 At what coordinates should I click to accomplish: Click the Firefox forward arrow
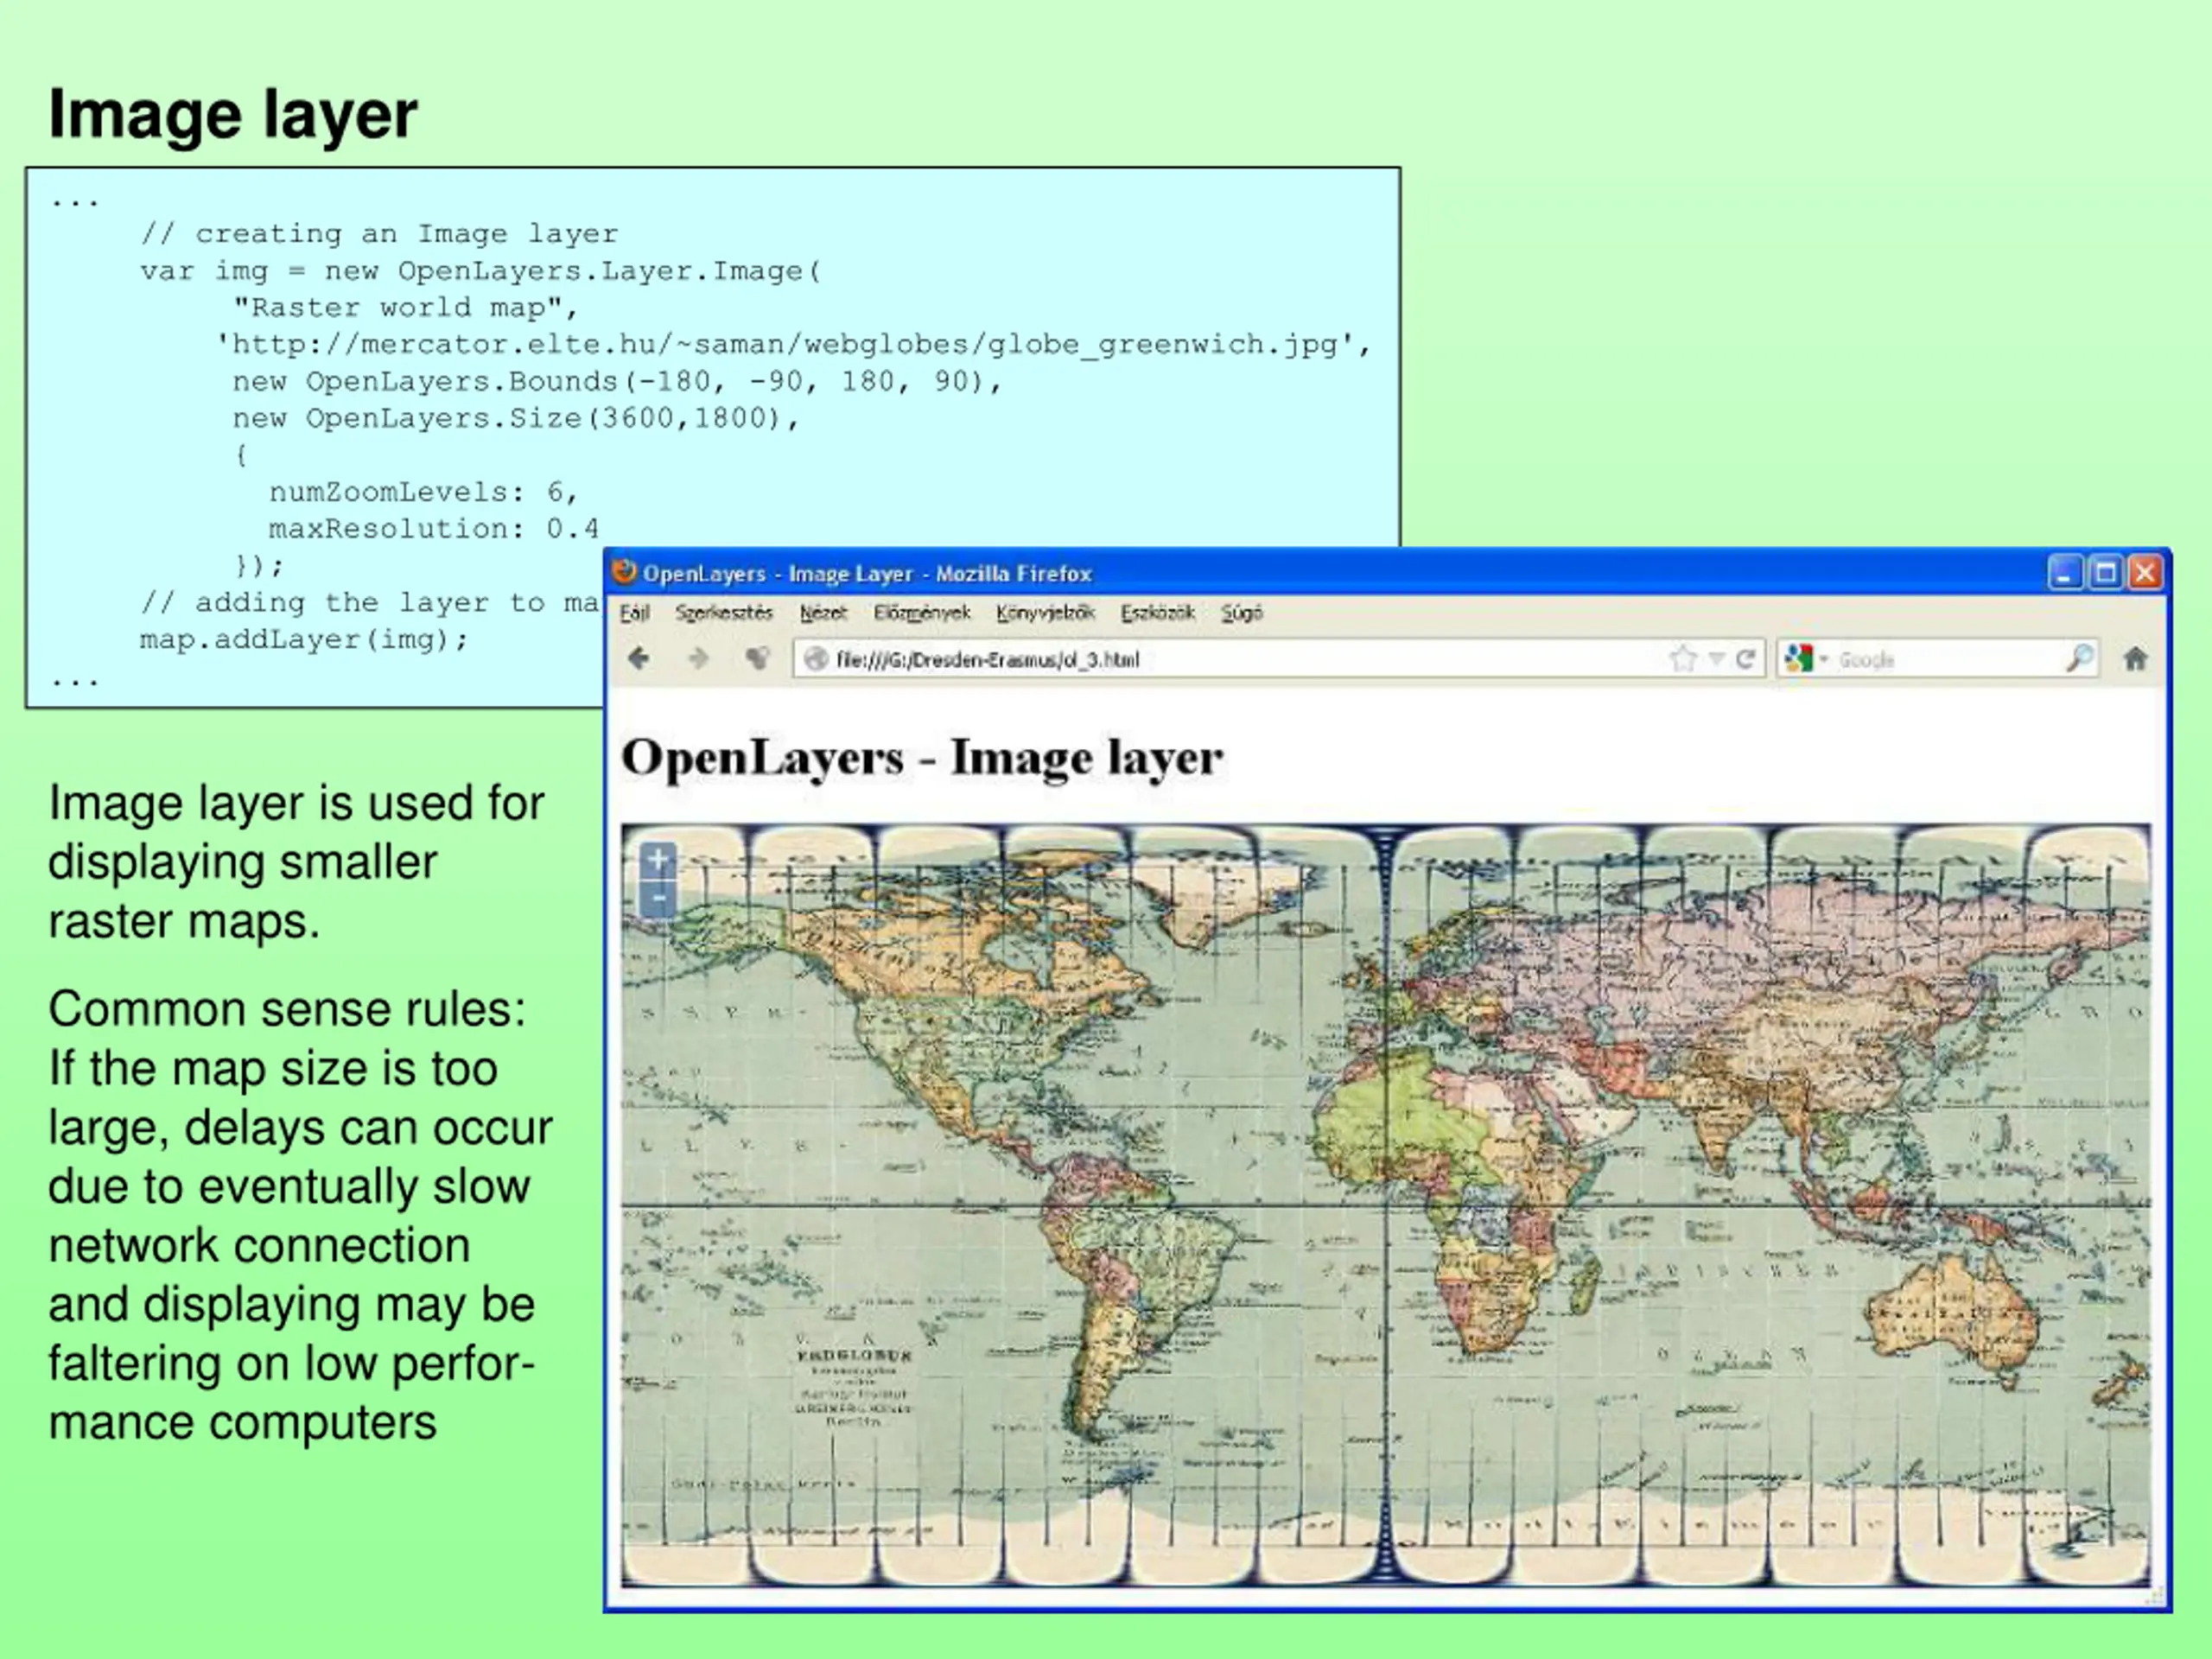[x=698, y=658]
